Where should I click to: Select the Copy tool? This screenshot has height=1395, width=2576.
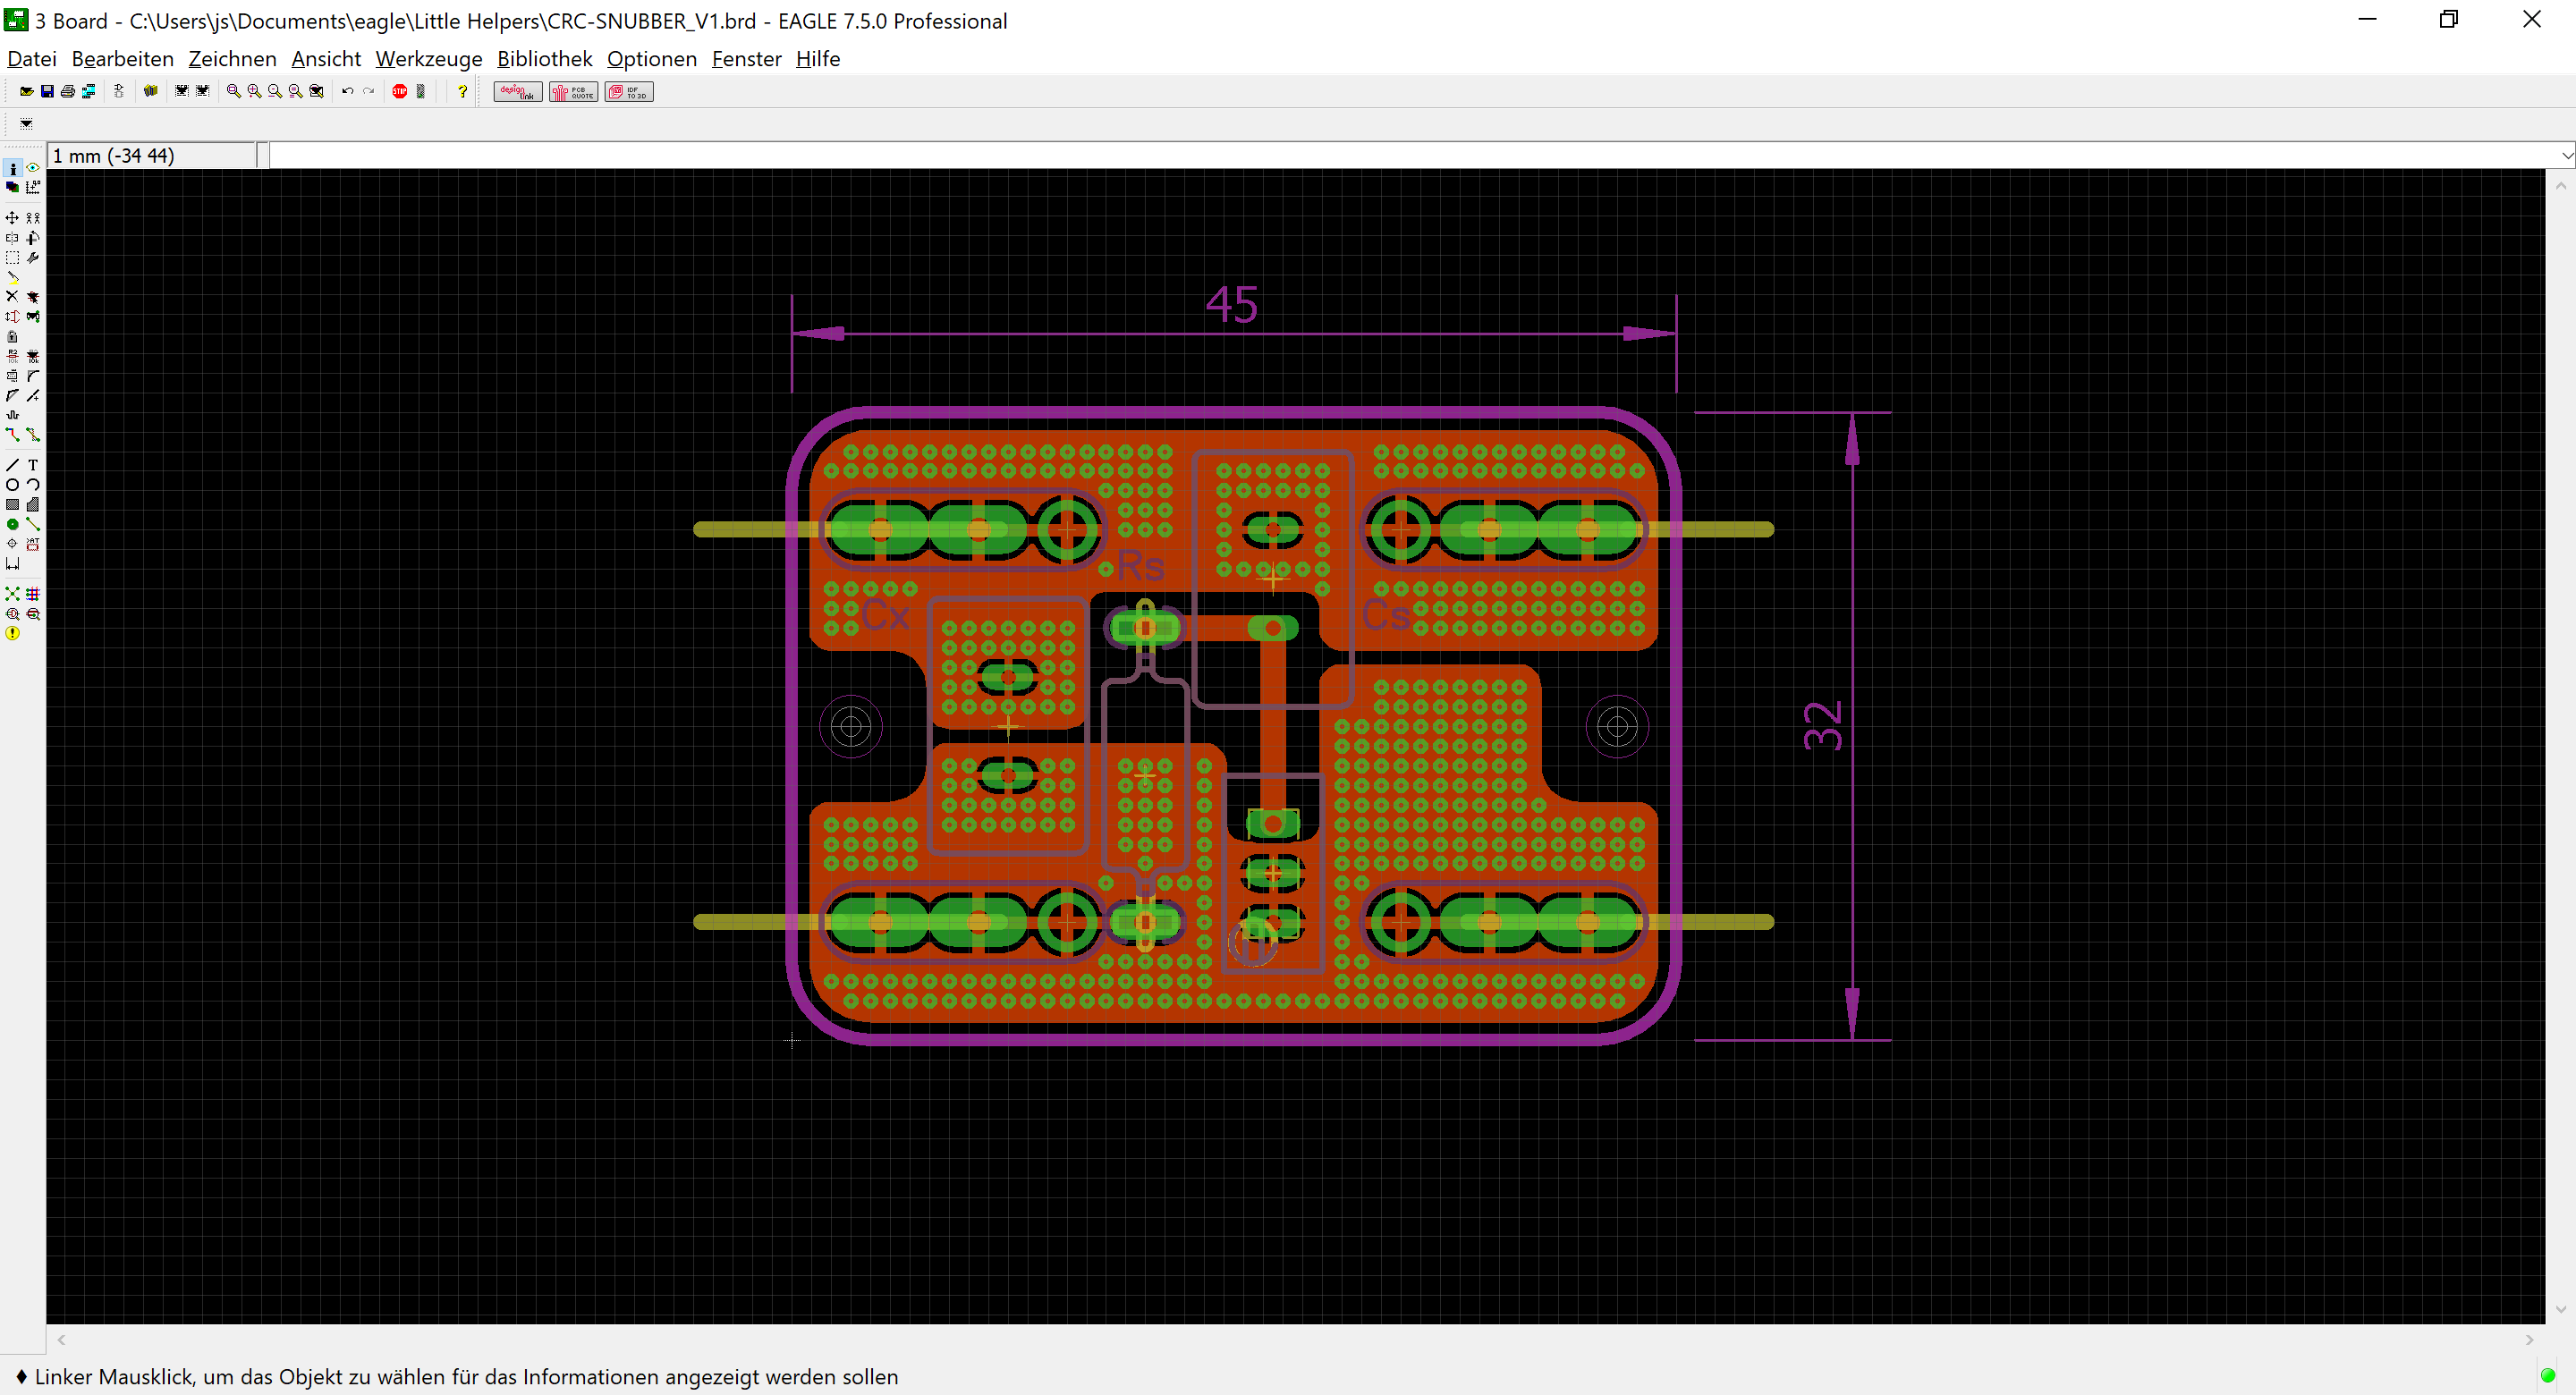coord(33,217)
